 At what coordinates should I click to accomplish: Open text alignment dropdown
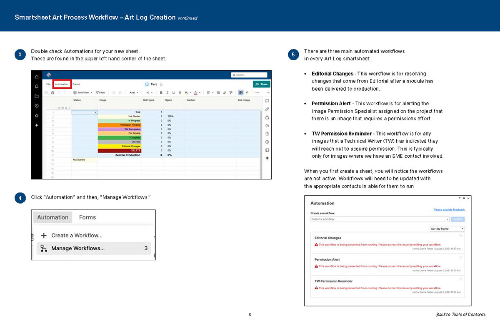(x=210, y=92)
